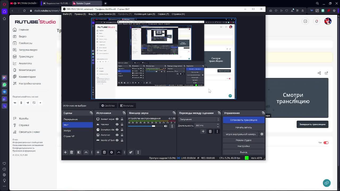This screenshot has height=191, width=340.
Task: Increase transition duration with up arrow
Action: coord(218,124)
